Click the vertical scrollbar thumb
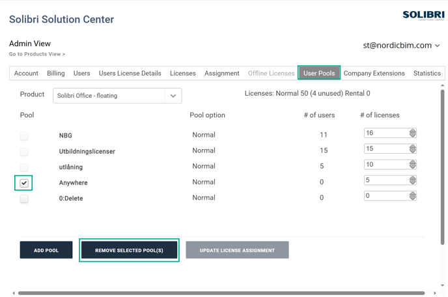The width and height of the screenshot is (448, 297). tap(443, 167)
